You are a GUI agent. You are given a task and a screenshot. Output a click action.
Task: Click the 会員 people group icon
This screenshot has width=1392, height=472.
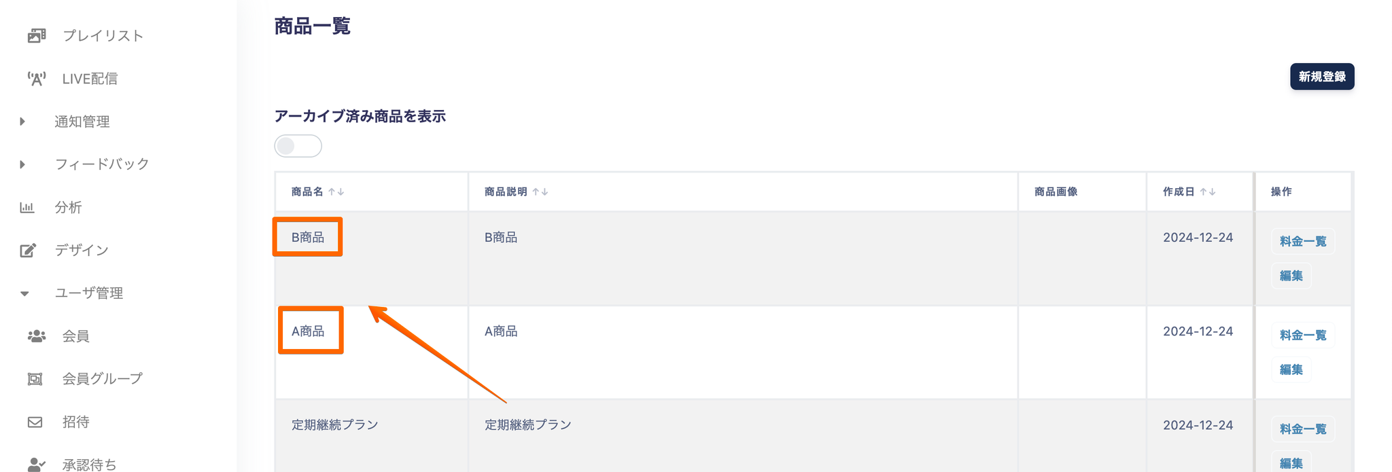37,336
